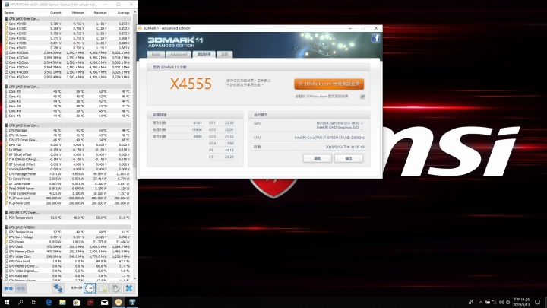Switch to HWiNFO taskbar icon
Image resolution: width=547 pixels, height=308 pixels.
(132, 303)
